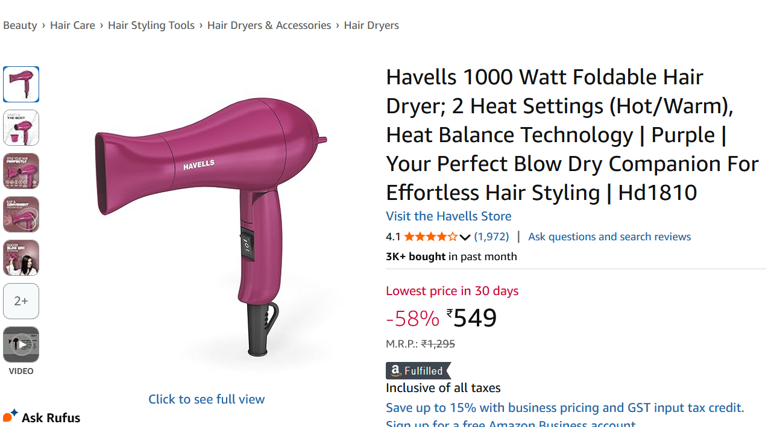Select the third product image thumbnail
Screen dimensions: 774x427
pos(21,171)
